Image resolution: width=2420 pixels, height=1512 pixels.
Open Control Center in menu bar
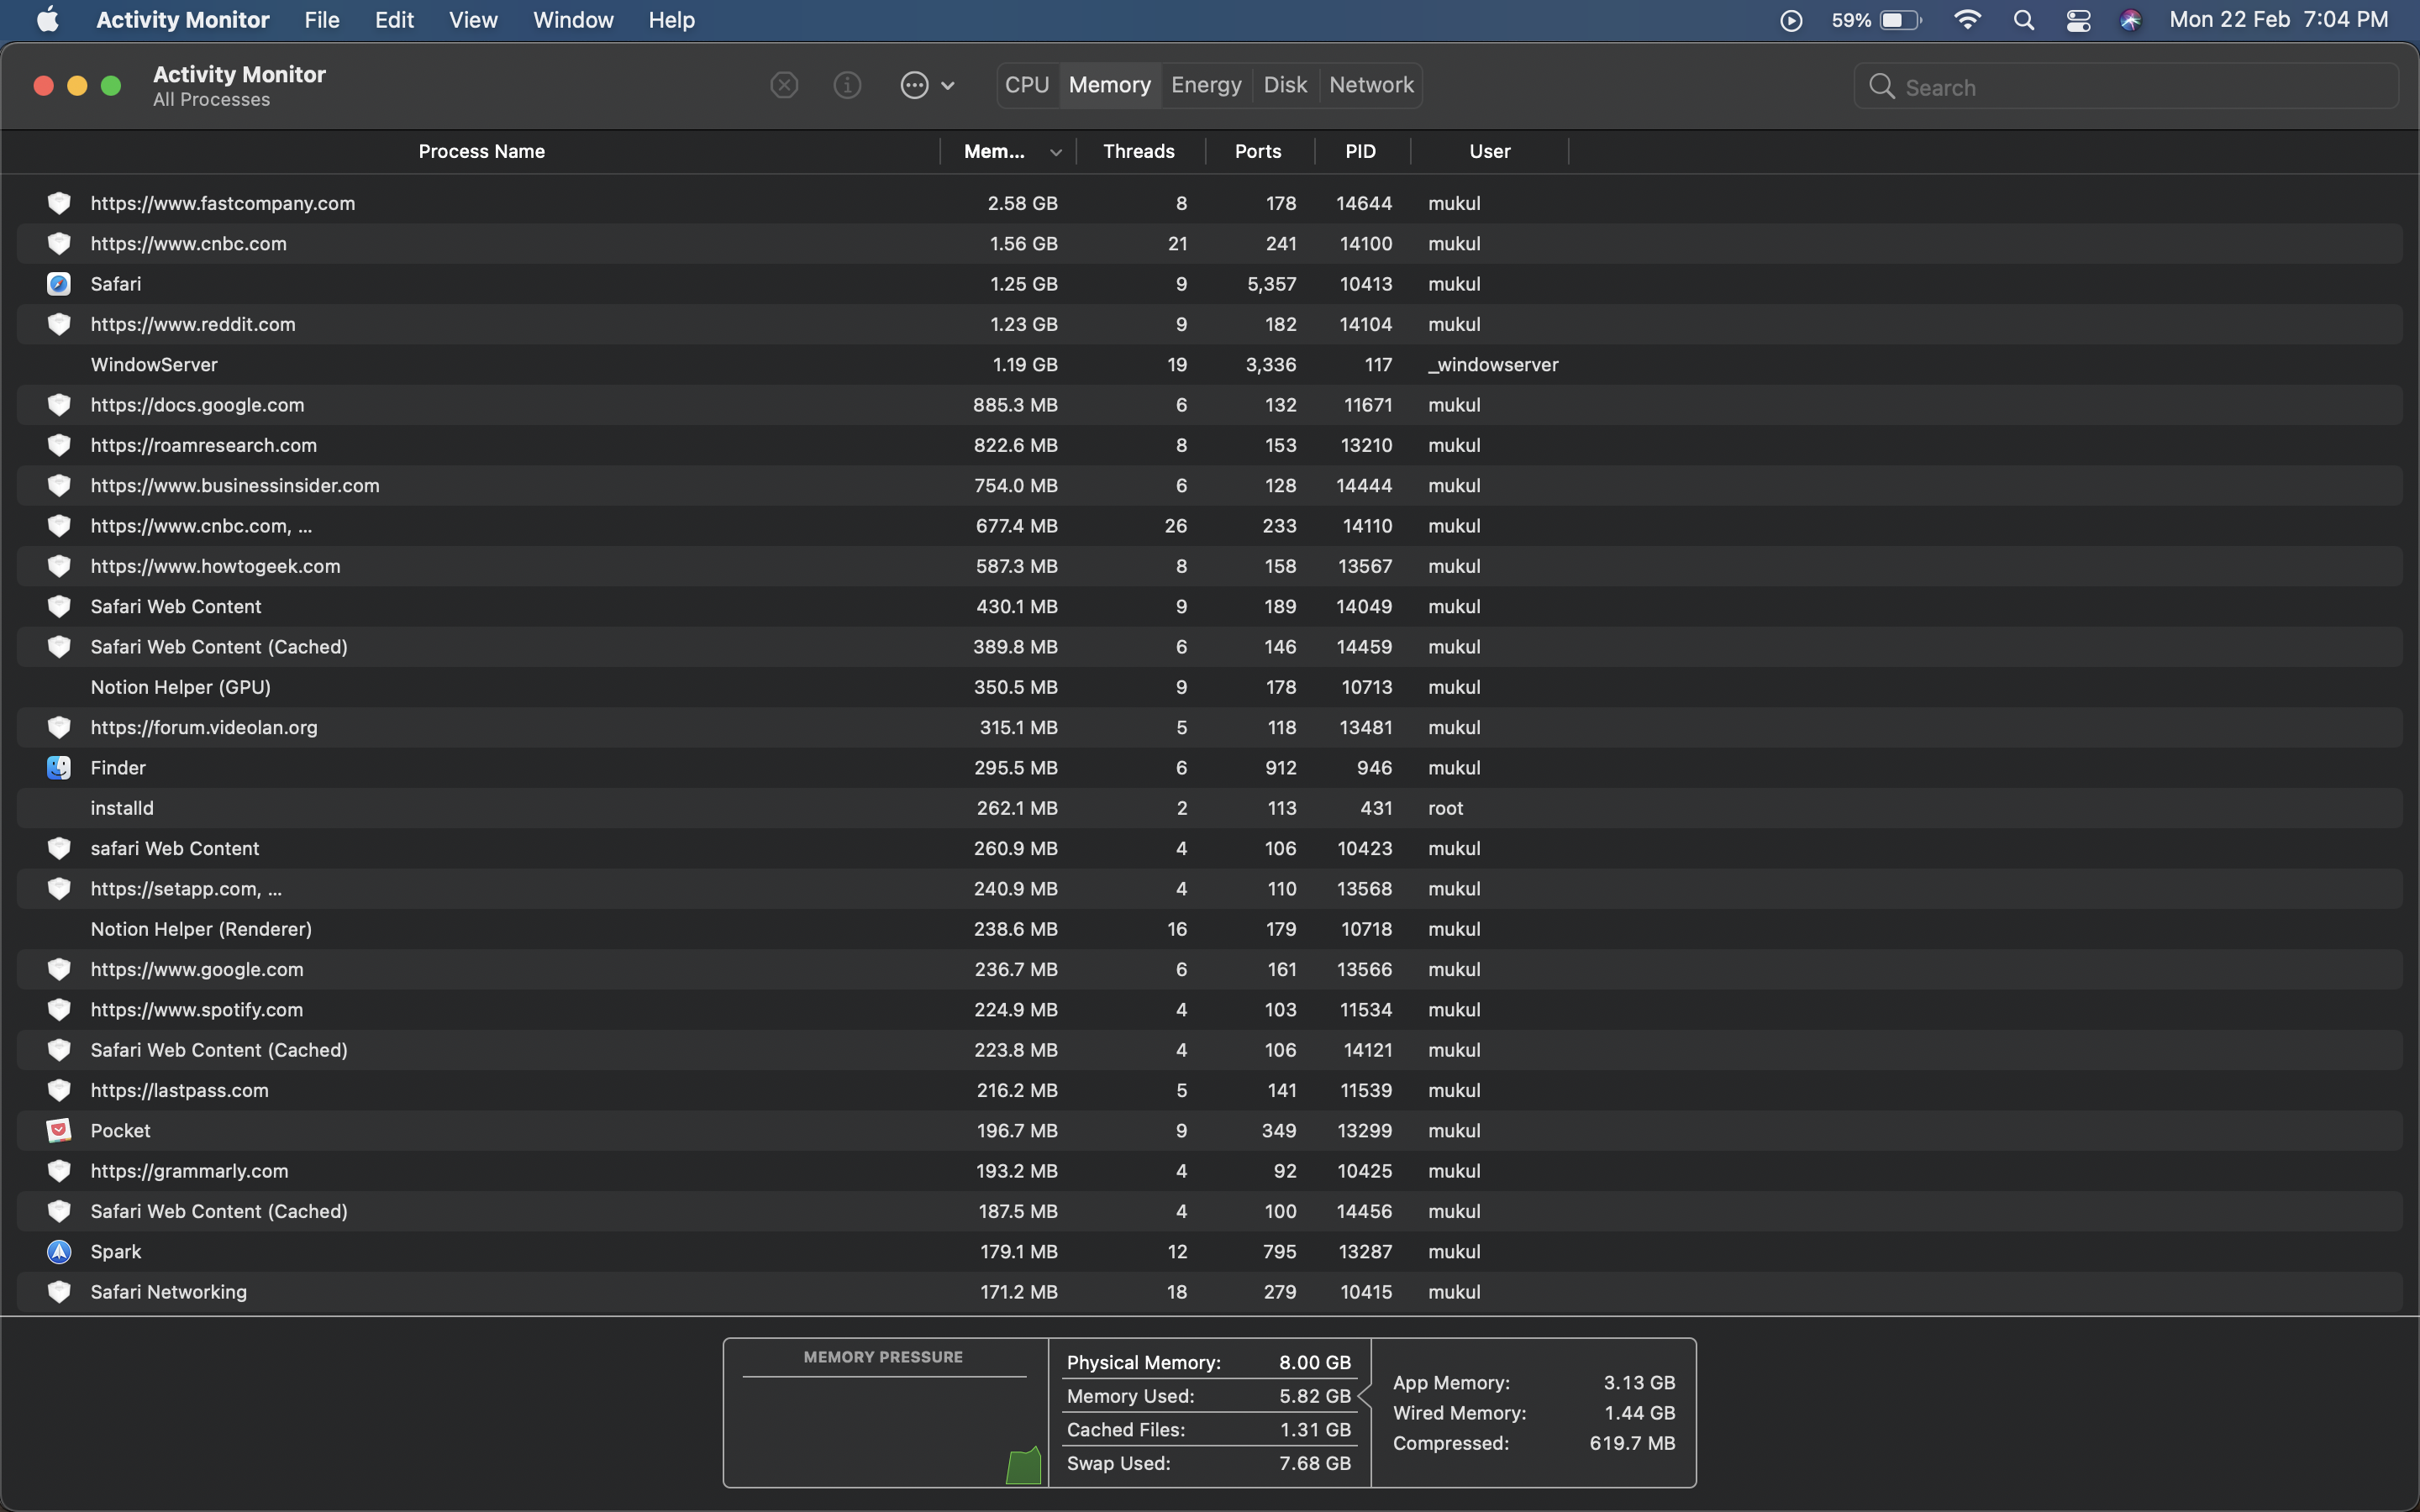[x=2078, y=20]
